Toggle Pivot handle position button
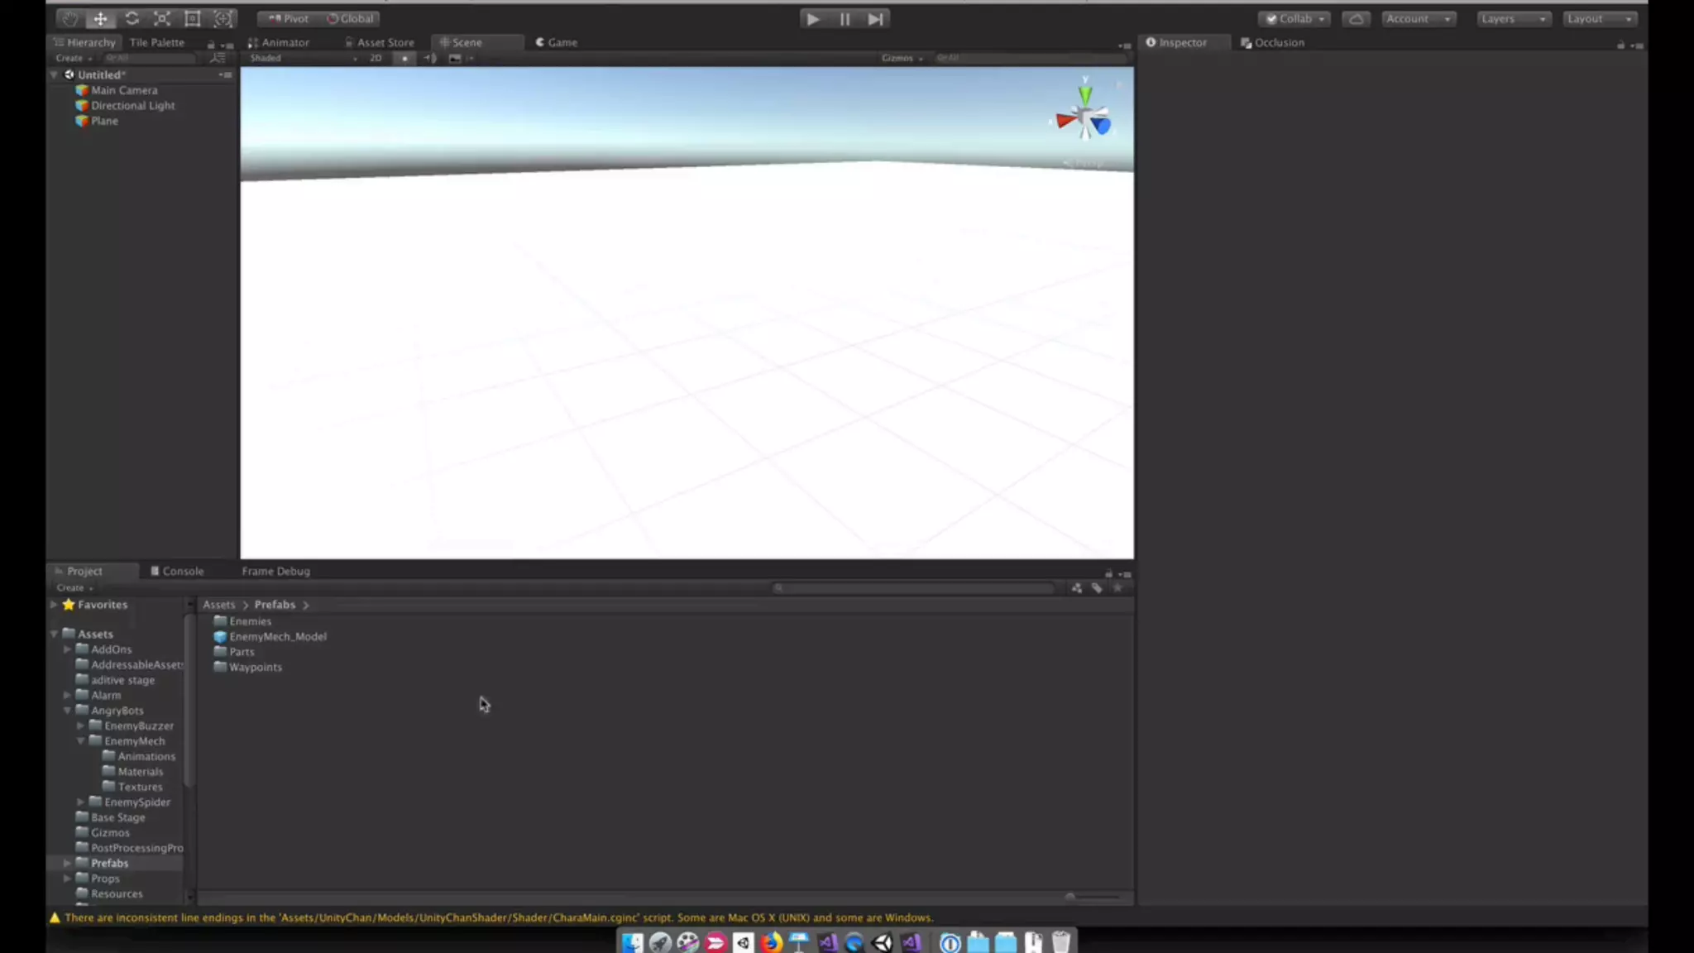 coord(287,18)
